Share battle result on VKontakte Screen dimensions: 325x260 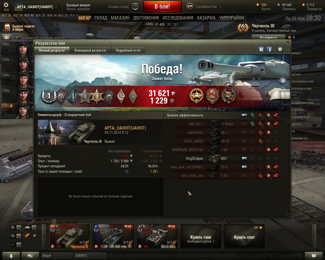tap(261, 50)
